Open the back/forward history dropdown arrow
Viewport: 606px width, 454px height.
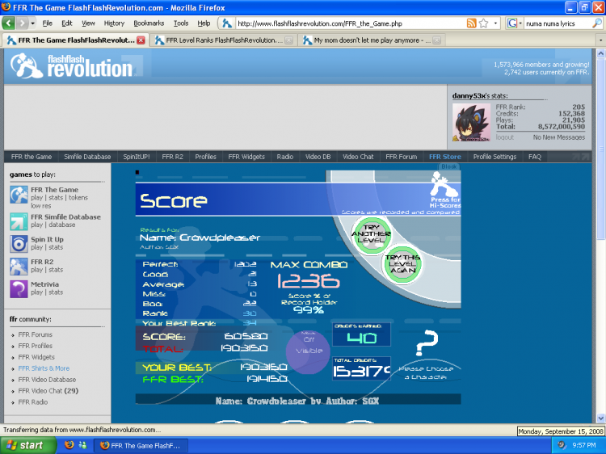(x=33, y=23)
